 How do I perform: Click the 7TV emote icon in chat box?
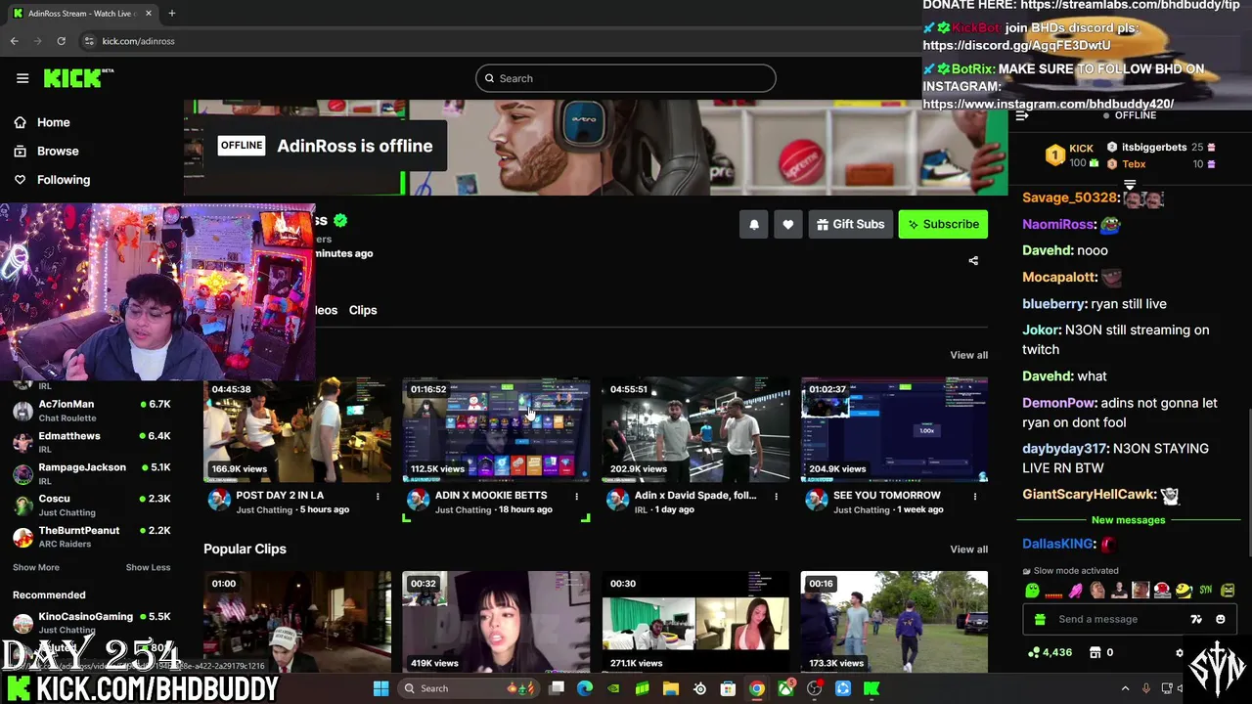click(x=1195, y=619)
